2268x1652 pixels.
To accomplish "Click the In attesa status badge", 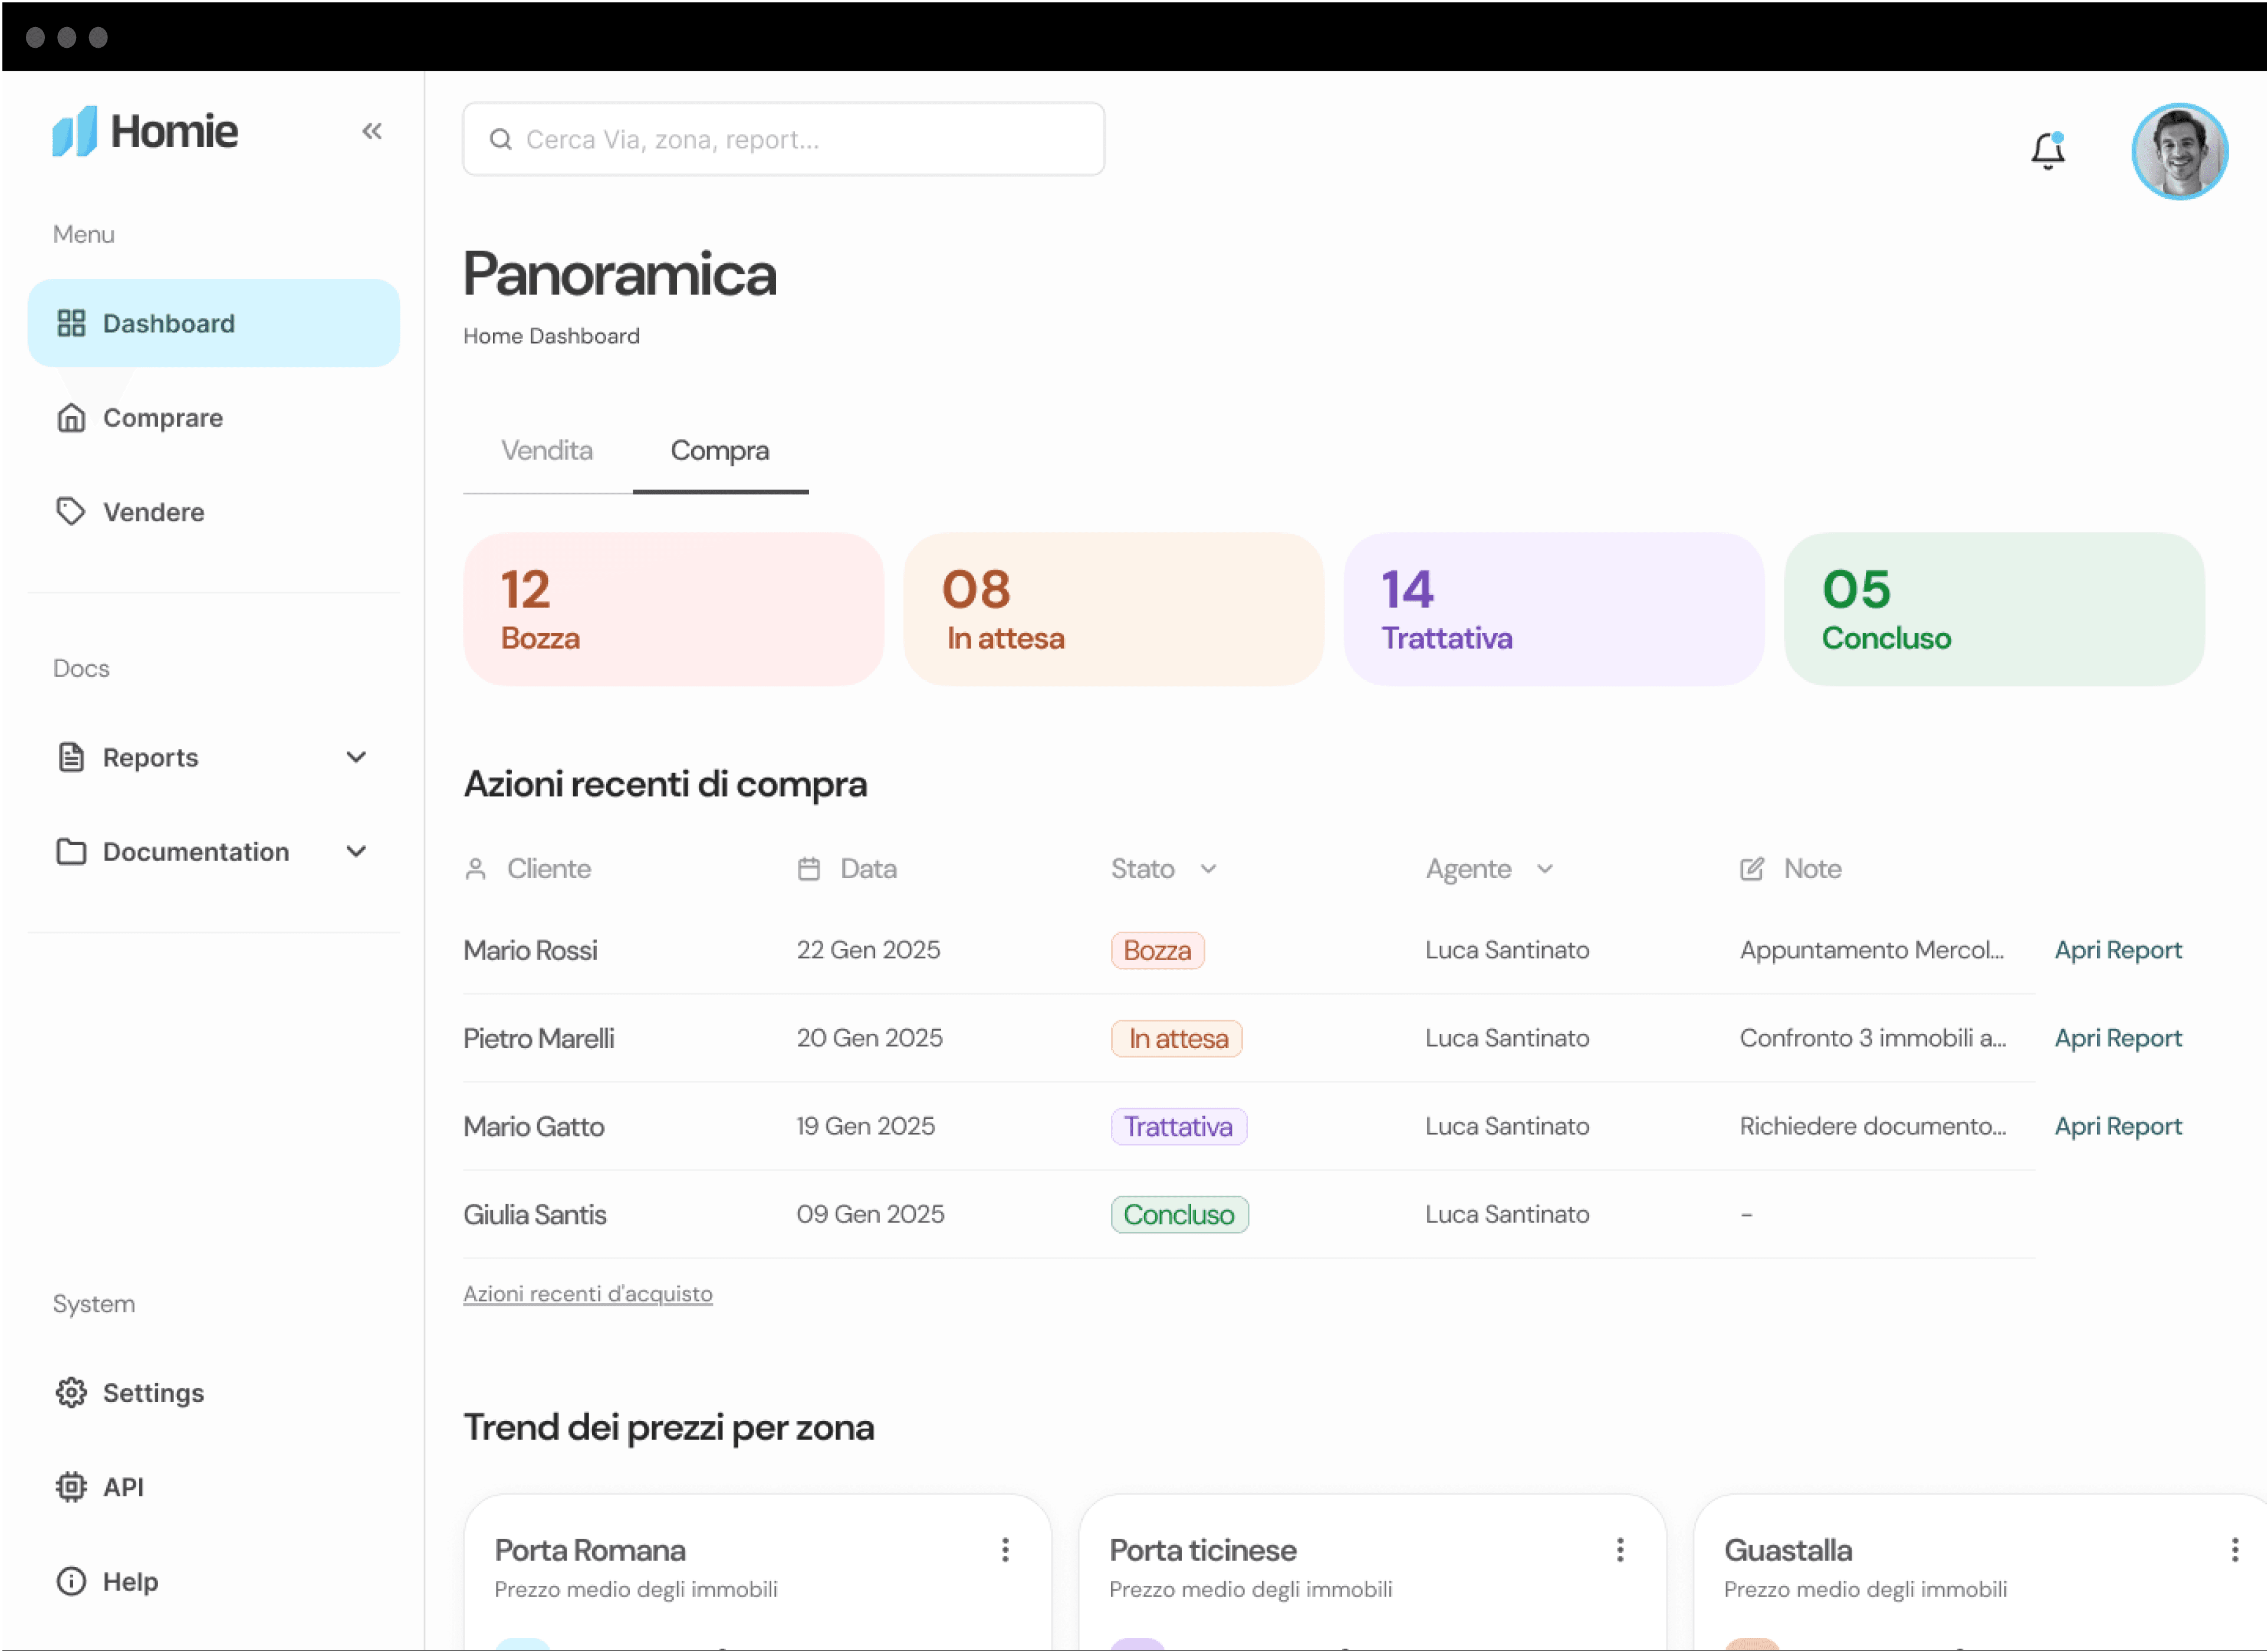I will 1177,1038.
